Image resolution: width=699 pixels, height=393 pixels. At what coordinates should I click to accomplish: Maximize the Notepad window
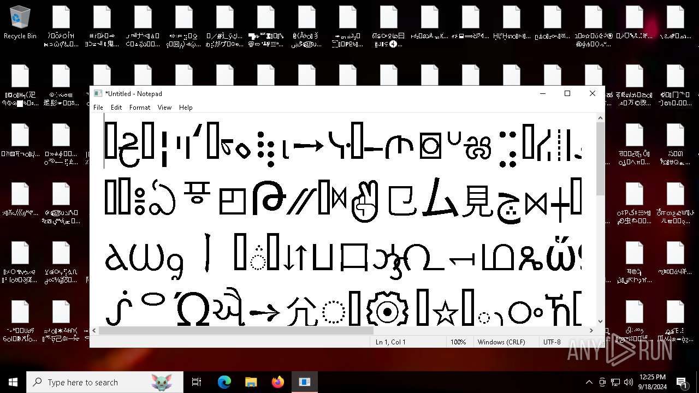[567, 93]
